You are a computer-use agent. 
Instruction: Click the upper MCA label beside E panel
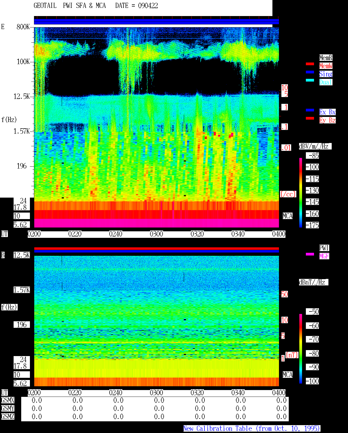288,216
